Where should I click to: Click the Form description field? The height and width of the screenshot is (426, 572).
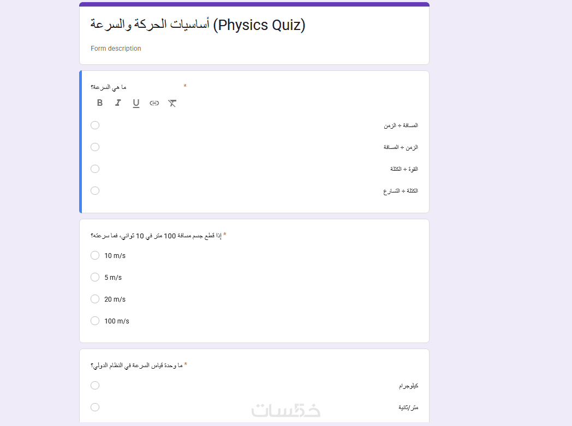116,49
